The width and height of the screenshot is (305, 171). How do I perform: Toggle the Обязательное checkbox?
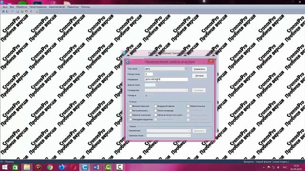pos(188,106)
